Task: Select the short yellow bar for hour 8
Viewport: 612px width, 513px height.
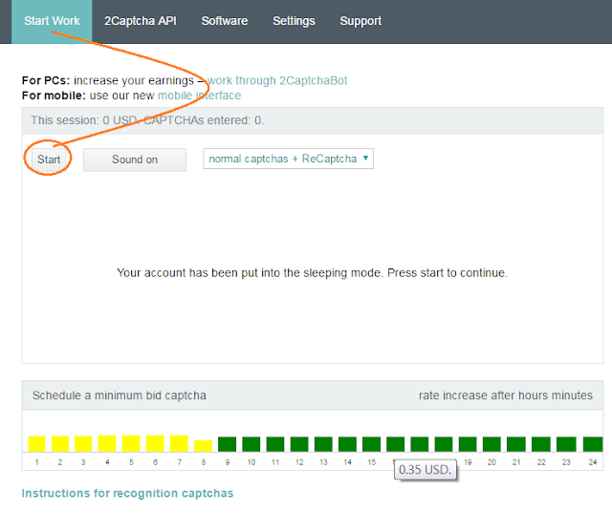Action: pos(203,446)
